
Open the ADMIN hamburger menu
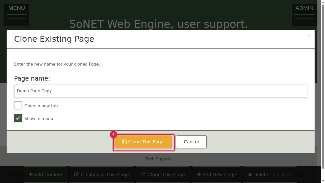tap(304, 15)
